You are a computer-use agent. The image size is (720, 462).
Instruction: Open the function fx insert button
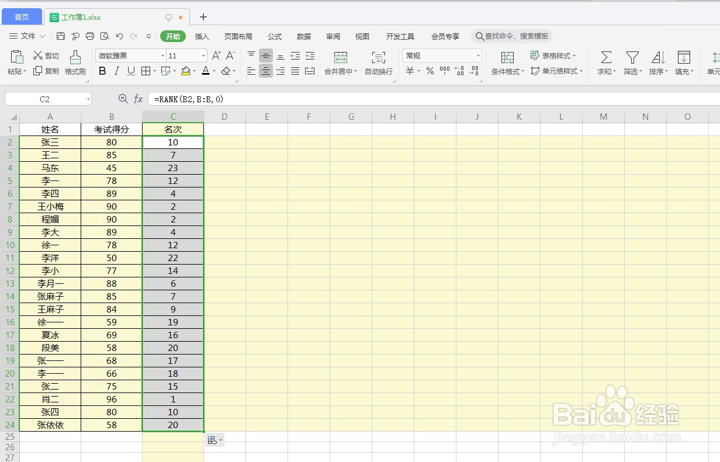[x=138, y=99]
